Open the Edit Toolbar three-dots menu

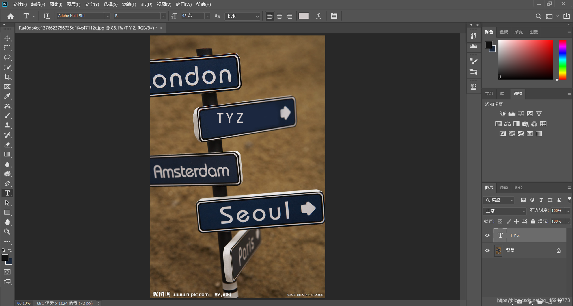[7, 242]
